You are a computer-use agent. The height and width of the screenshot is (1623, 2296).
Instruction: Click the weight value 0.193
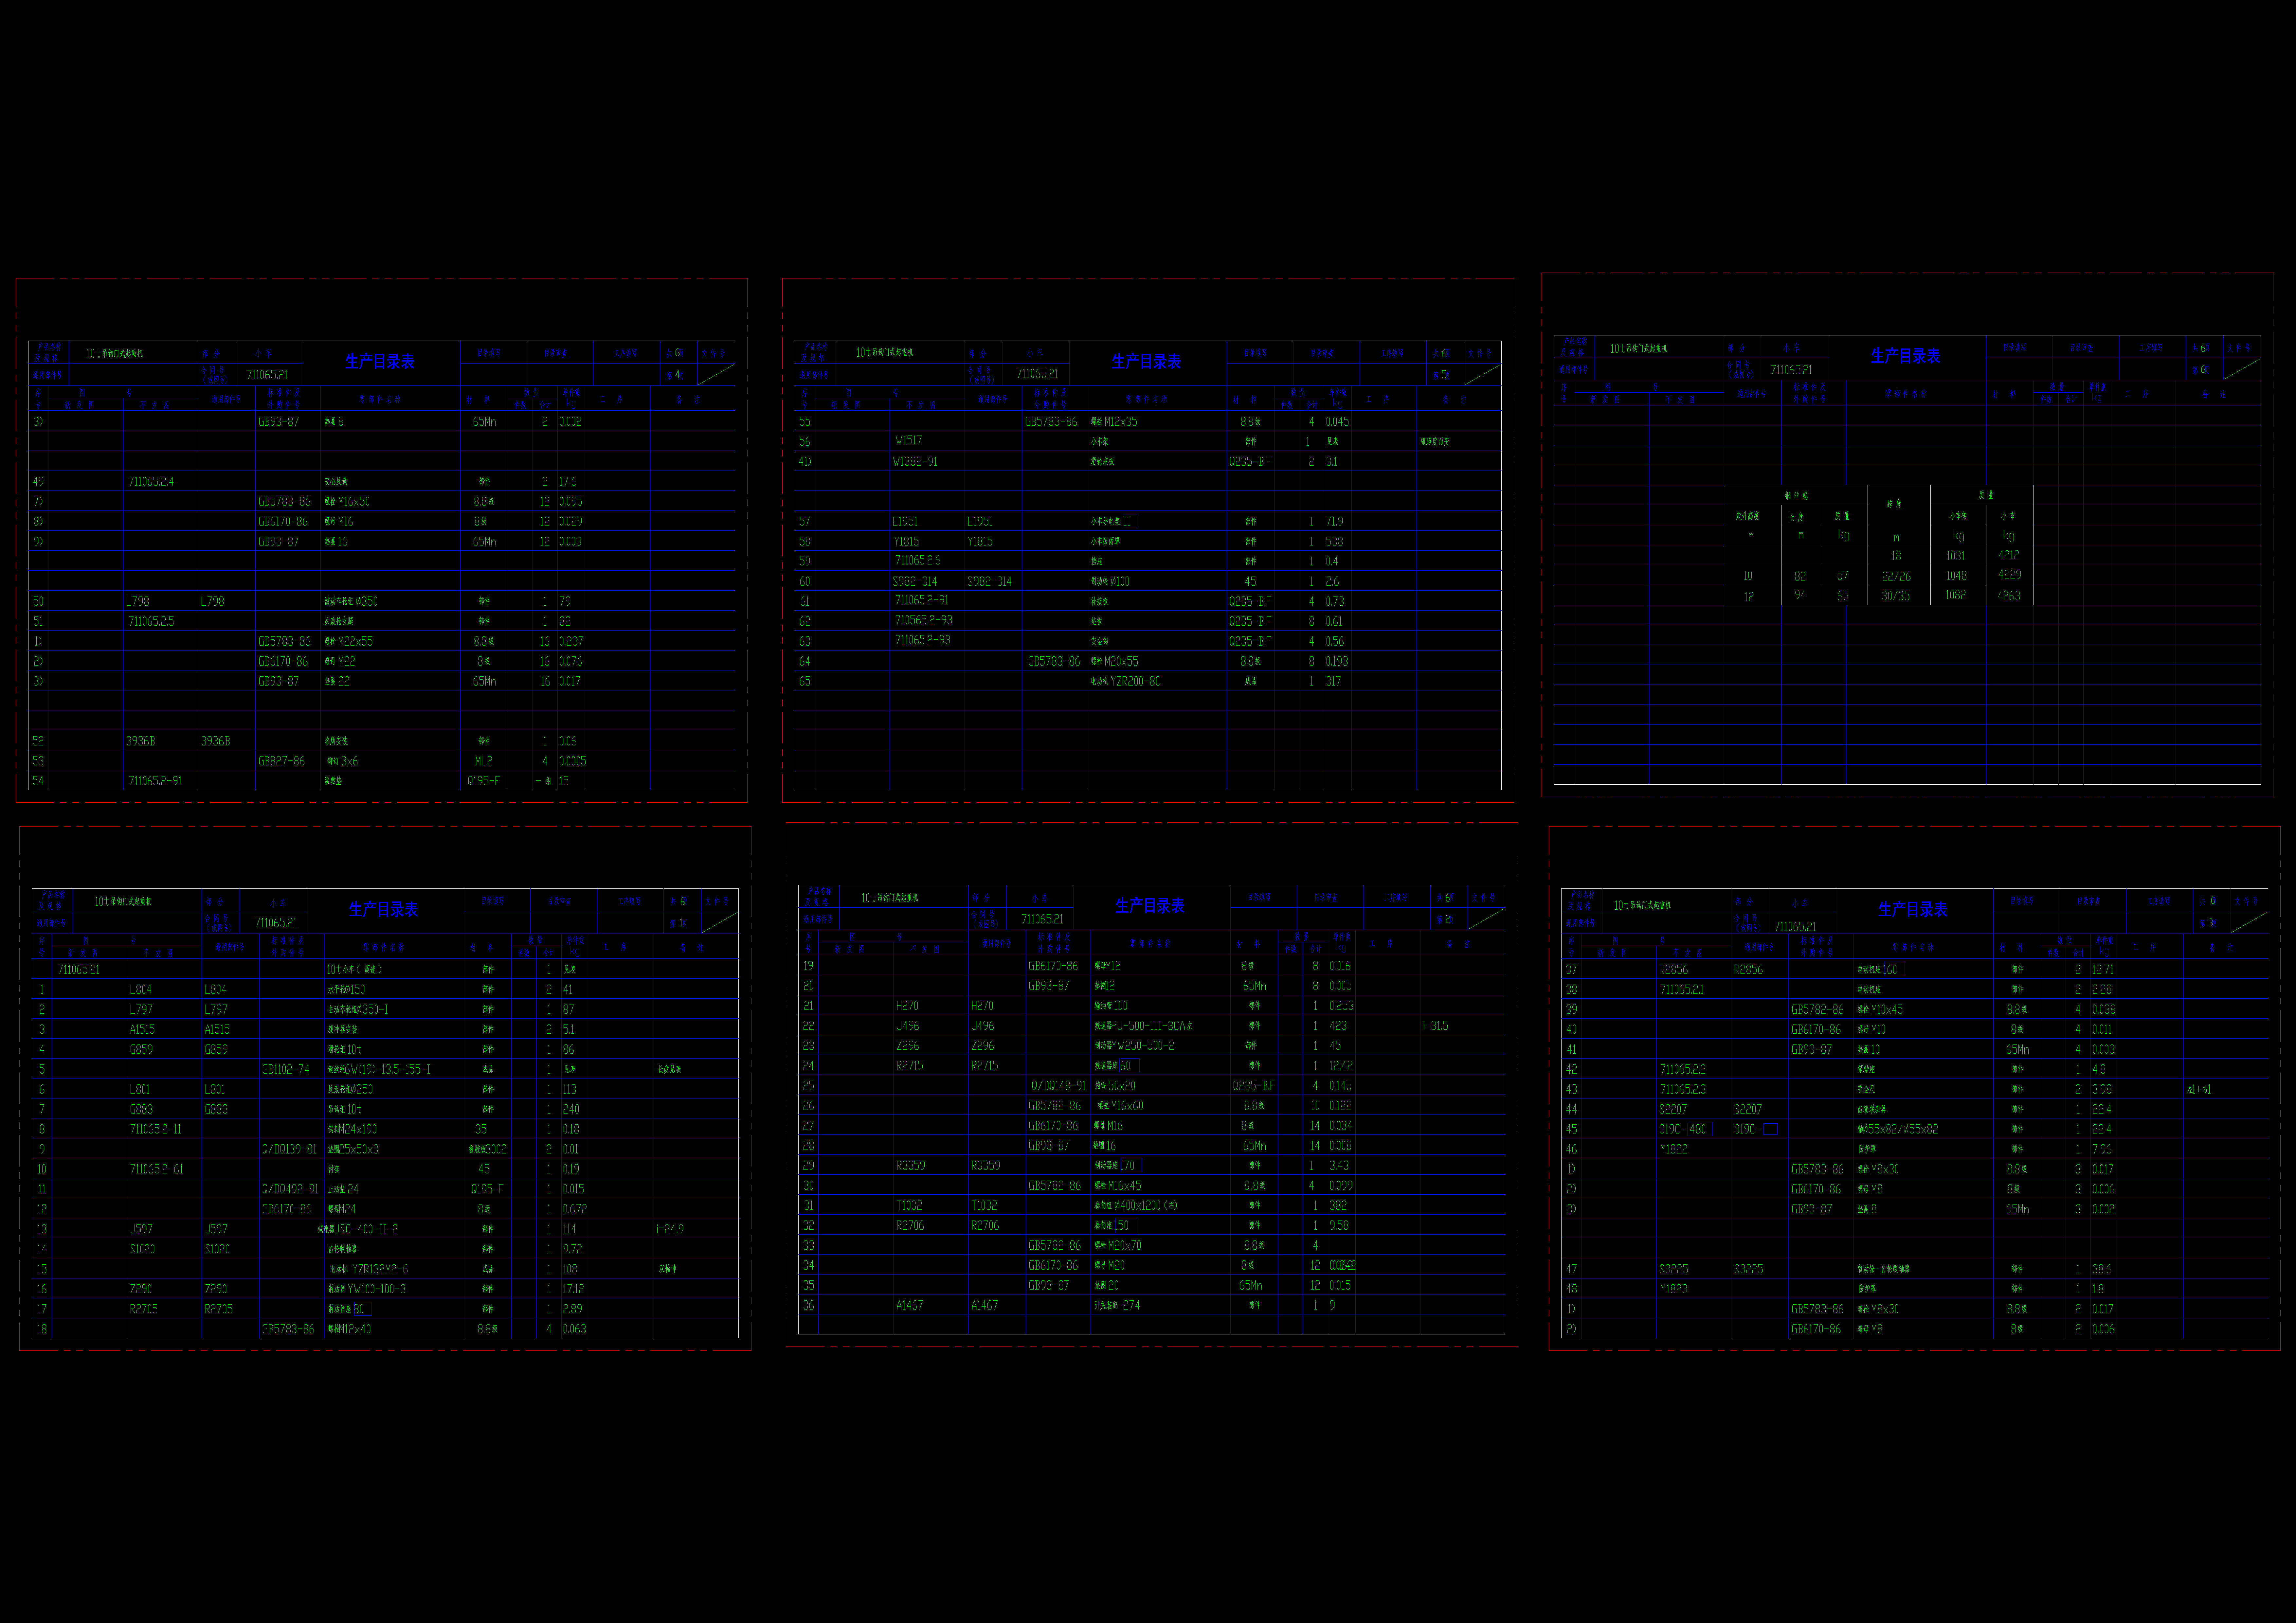(1337, 661)
